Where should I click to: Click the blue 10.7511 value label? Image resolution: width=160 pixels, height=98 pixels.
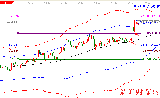click(x=147, y=24)
